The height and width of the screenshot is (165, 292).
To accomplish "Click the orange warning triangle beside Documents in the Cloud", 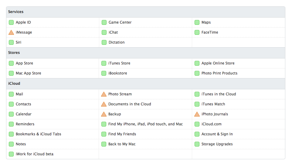I will tap(104, 104).
